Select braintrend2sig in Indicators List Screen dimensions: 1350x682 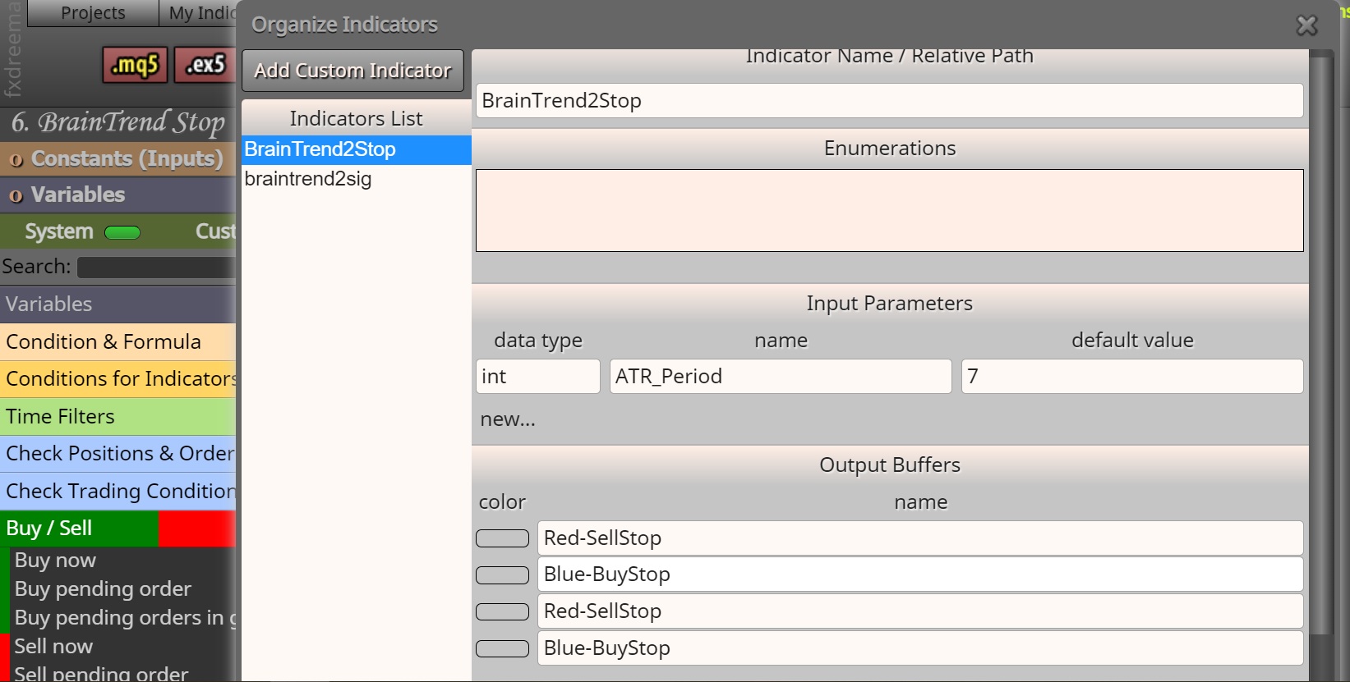[356, 179]
